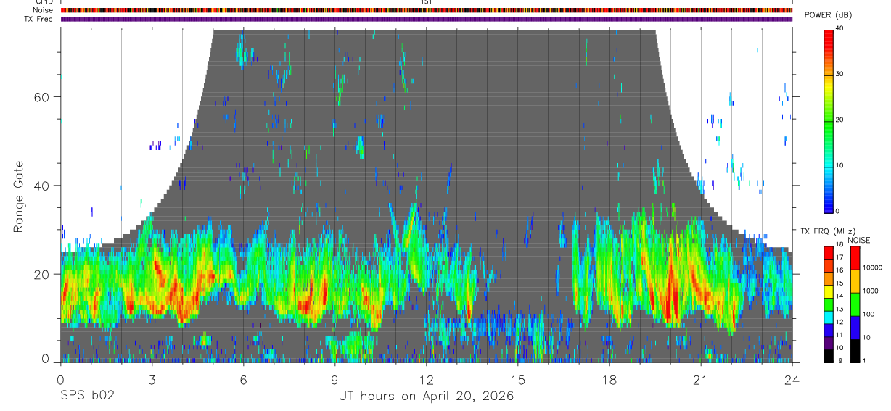Click the "15" UT hour tick label
Screen dimensions: 891x411
click(x=517, y=379)
